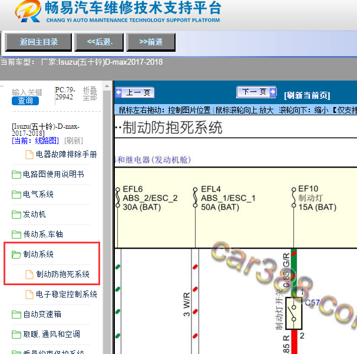Click folder icon of 电气系统
The image size is (357, 354).
(x=16, y=195)
